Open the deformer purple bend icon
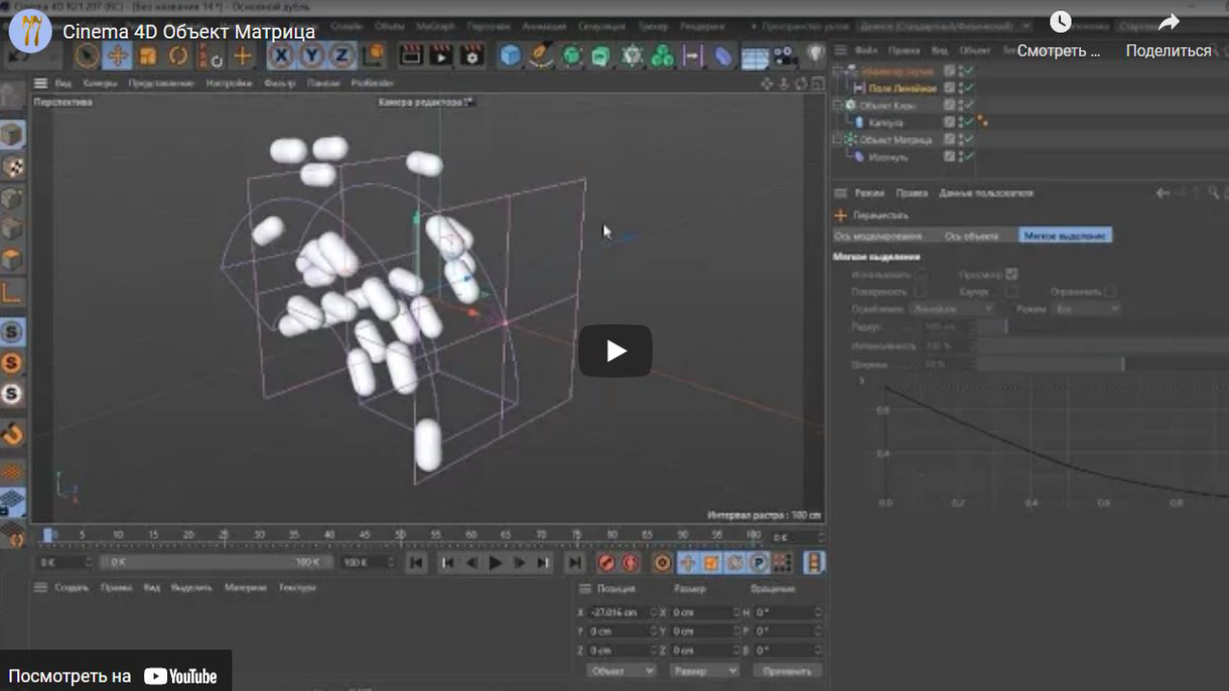Image resolution: width=1229 pixels, height=691 pixels. click(723, 56)
